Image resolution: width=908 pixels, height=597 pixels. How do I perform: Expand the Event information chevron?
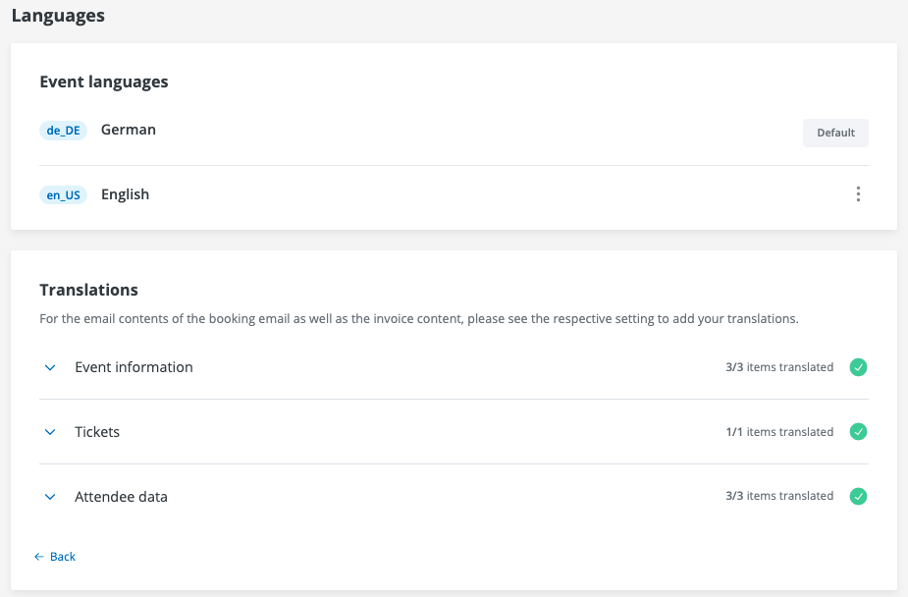coord(50,367)
